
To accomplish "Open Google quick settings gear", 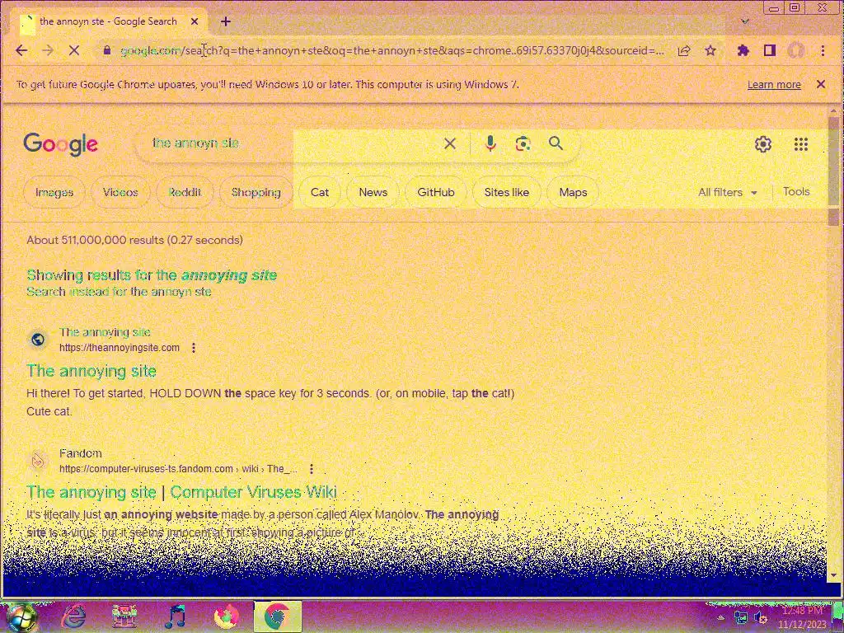I will pos(762,144).
